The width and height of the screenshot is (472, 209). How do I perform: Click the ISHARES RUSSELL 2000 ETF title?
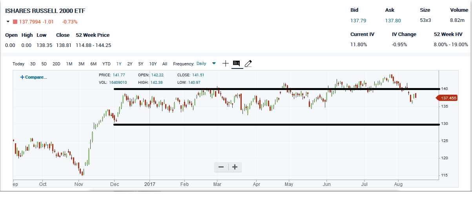click(45, 11)
